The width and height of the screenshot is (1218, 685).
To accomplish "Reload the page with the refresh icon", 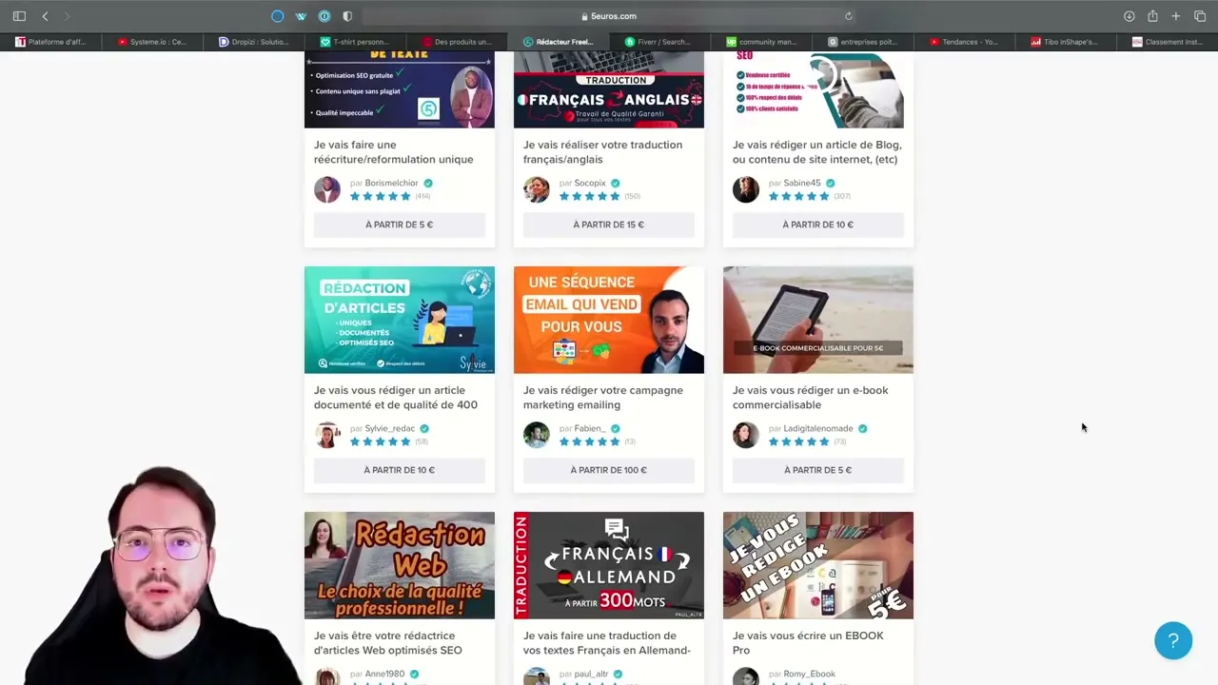I will click(848, 15).
